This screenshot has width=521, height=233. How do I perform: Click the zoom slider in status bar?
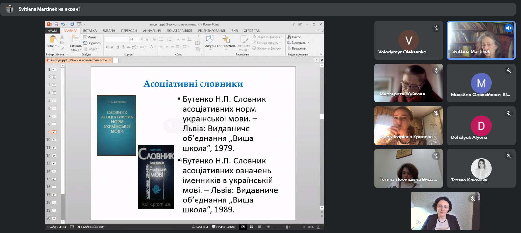[287, 227]
